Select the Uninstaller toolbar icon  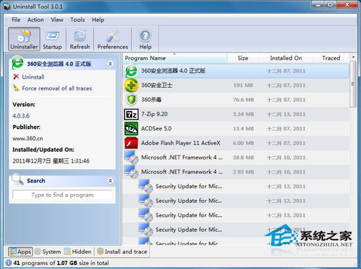coord(24,39)
